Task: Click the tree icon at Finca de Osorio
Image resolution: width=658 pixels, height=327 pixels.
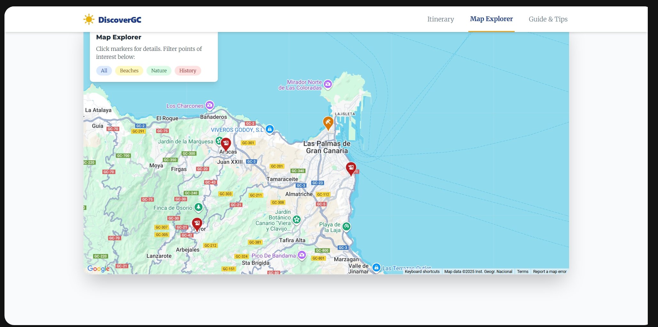Action: click(198, 207)
